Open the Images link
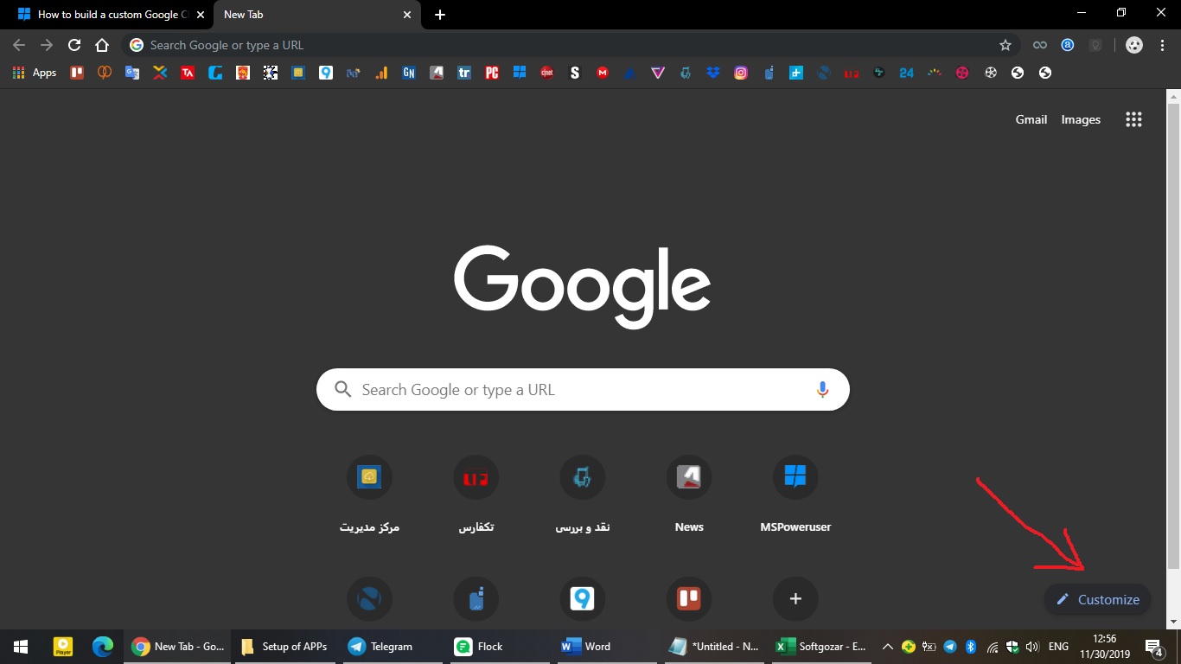Screen dimensions: 1181x664 (1081, 119)
